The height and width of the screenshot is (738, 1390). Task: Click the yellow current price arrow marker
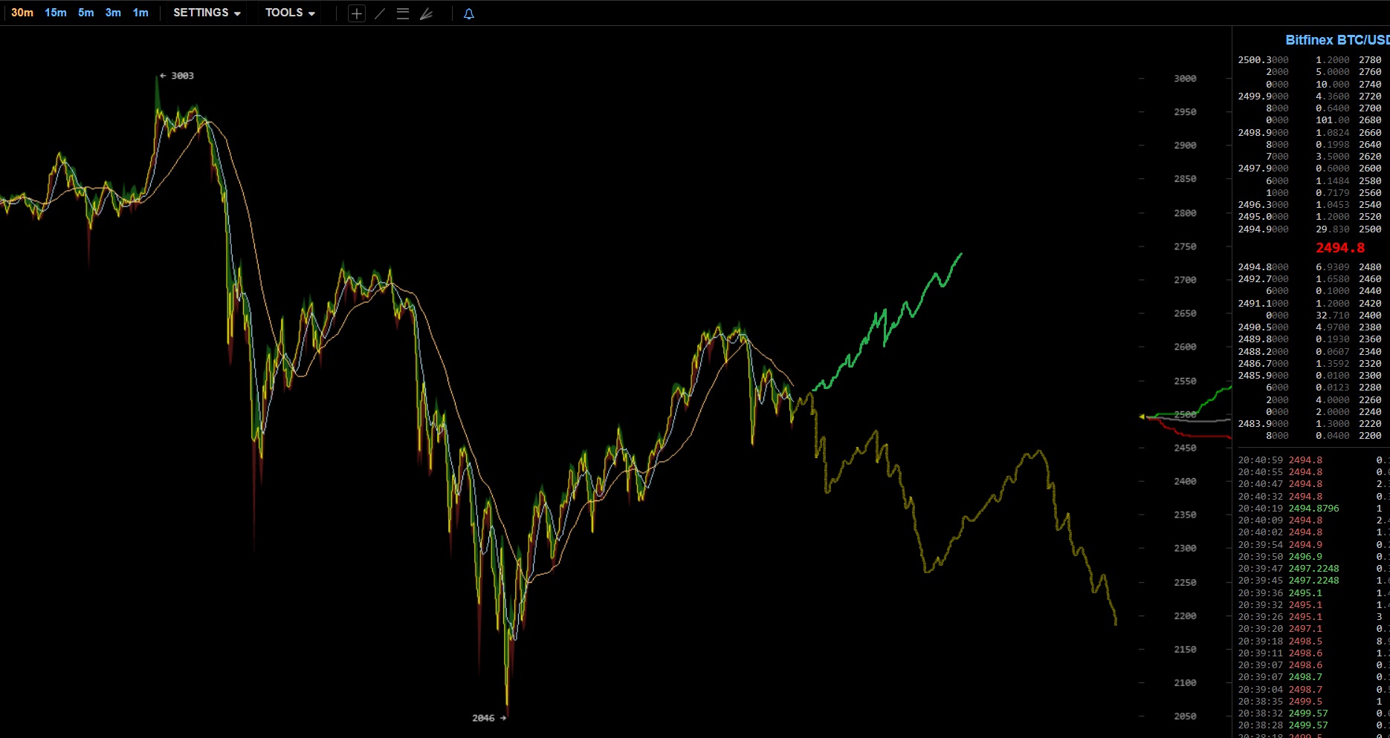(x=1142, y=417)
